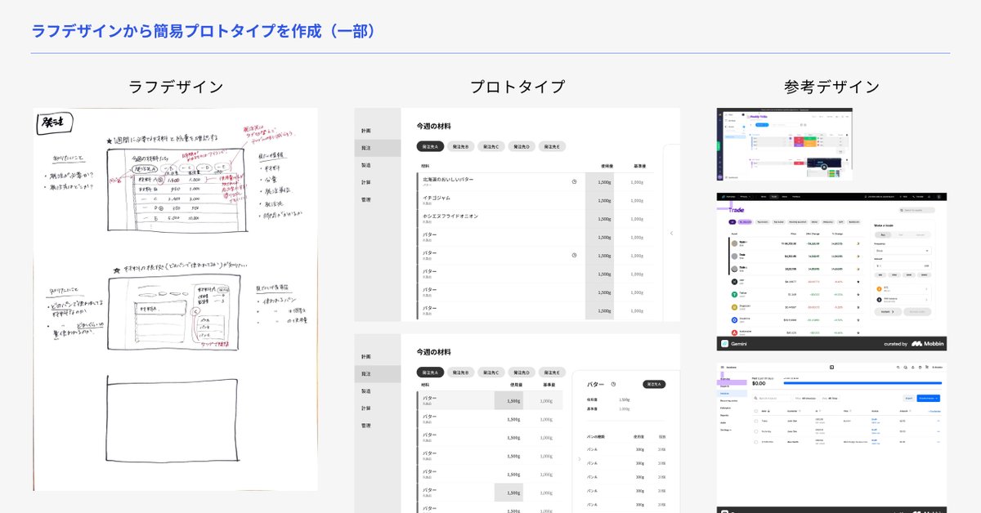The height and width of the screenshot is (513, 981).
Task: Click slide title ラフデザインから簡易プロトタイプを作成
Action: (x=203, y=31)
